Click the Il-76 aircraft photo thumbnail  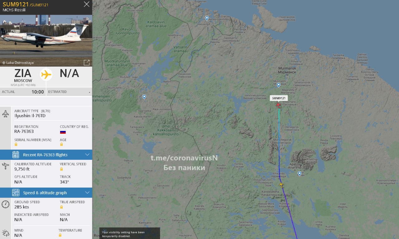46,40
